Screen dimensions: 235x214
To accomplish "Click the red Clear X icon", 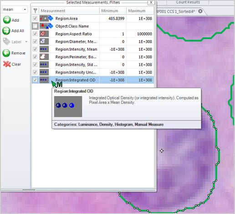I will tap(7, 64).
